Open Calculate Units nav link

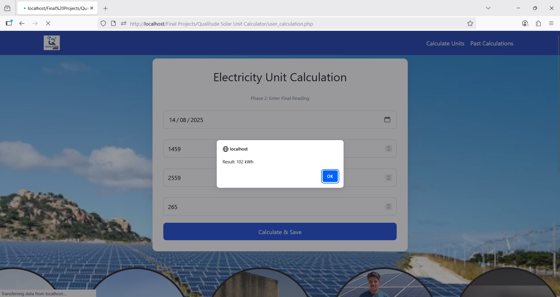click(x=445, y=43)
